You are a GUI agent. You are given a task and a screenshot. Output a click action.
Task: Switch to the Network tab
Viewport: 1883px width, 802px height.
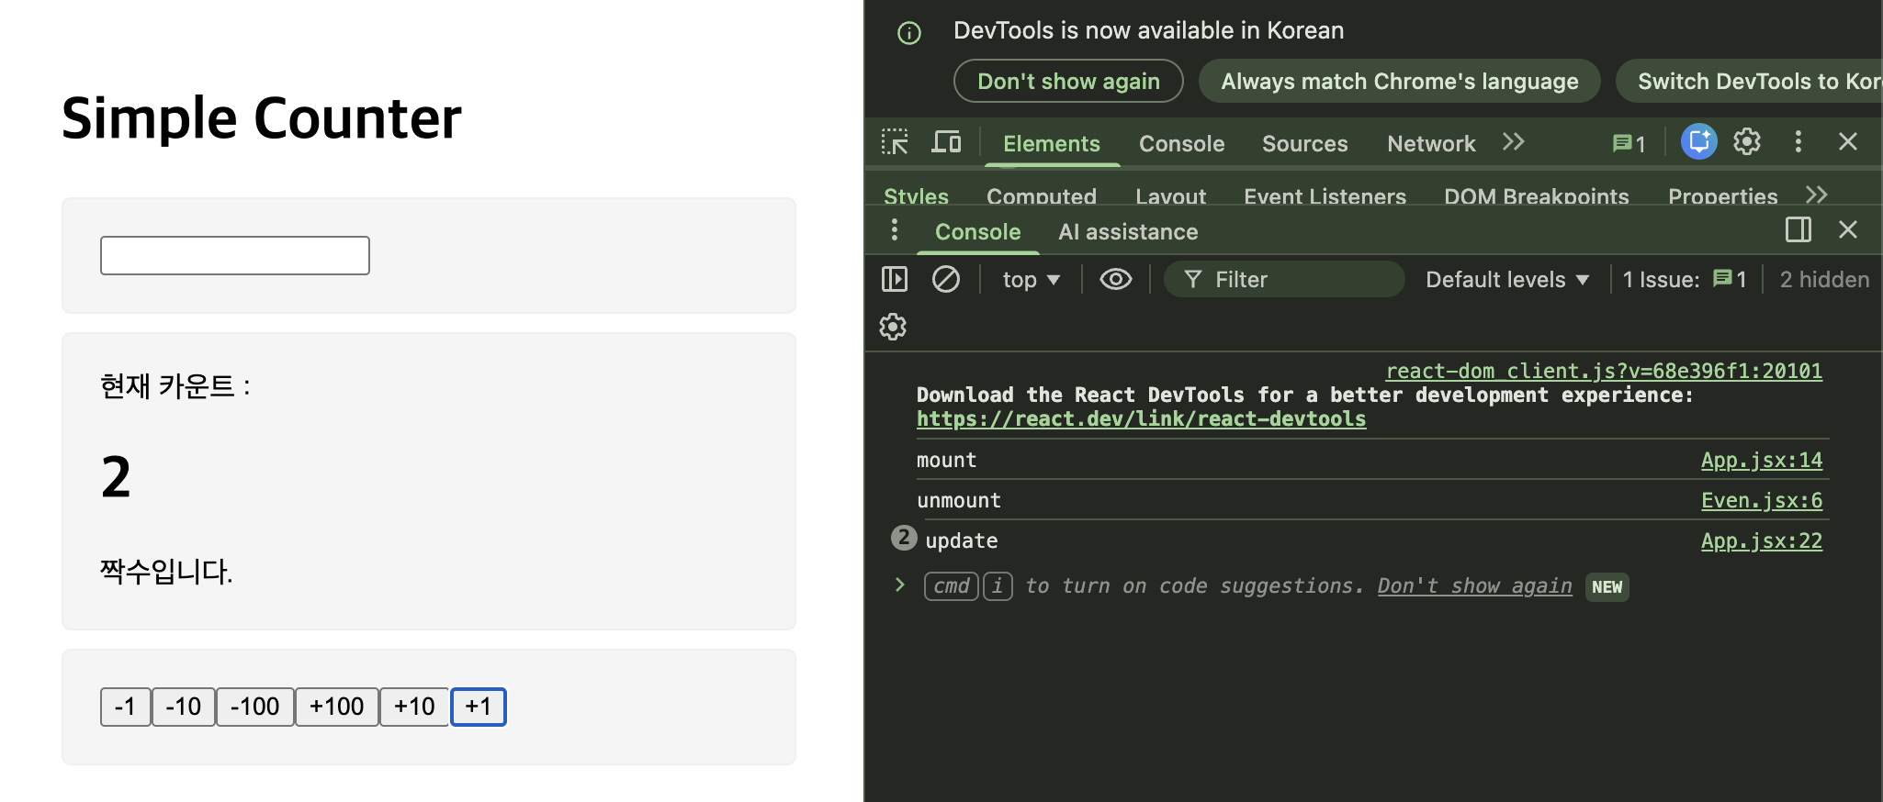(1430, 144)
